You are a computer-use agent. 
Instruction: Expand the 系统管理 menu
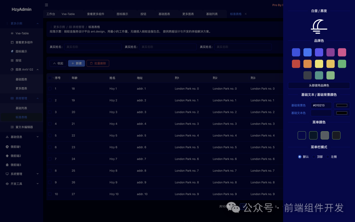37,174
